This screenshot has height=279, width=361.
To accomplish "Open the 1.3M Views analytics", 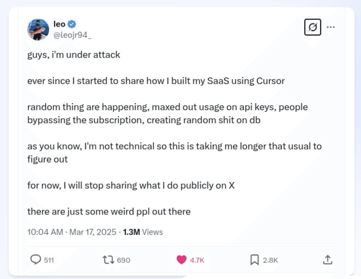I will tap(143, 232).
